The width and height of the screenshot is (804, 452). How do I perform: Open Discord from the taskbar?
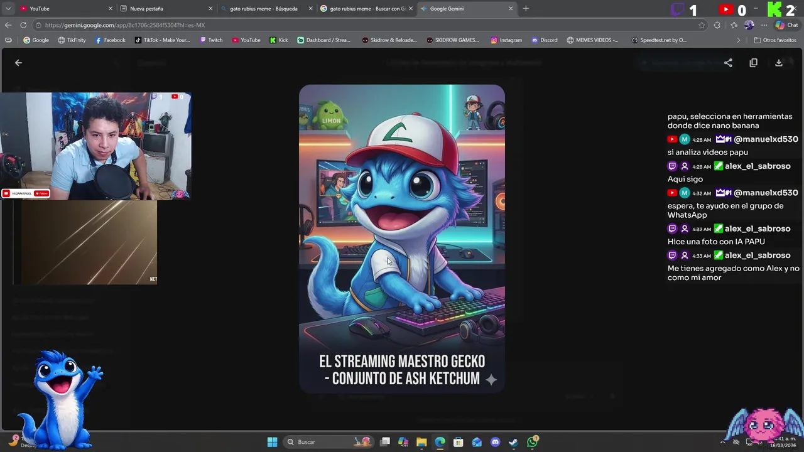[495, 442]
